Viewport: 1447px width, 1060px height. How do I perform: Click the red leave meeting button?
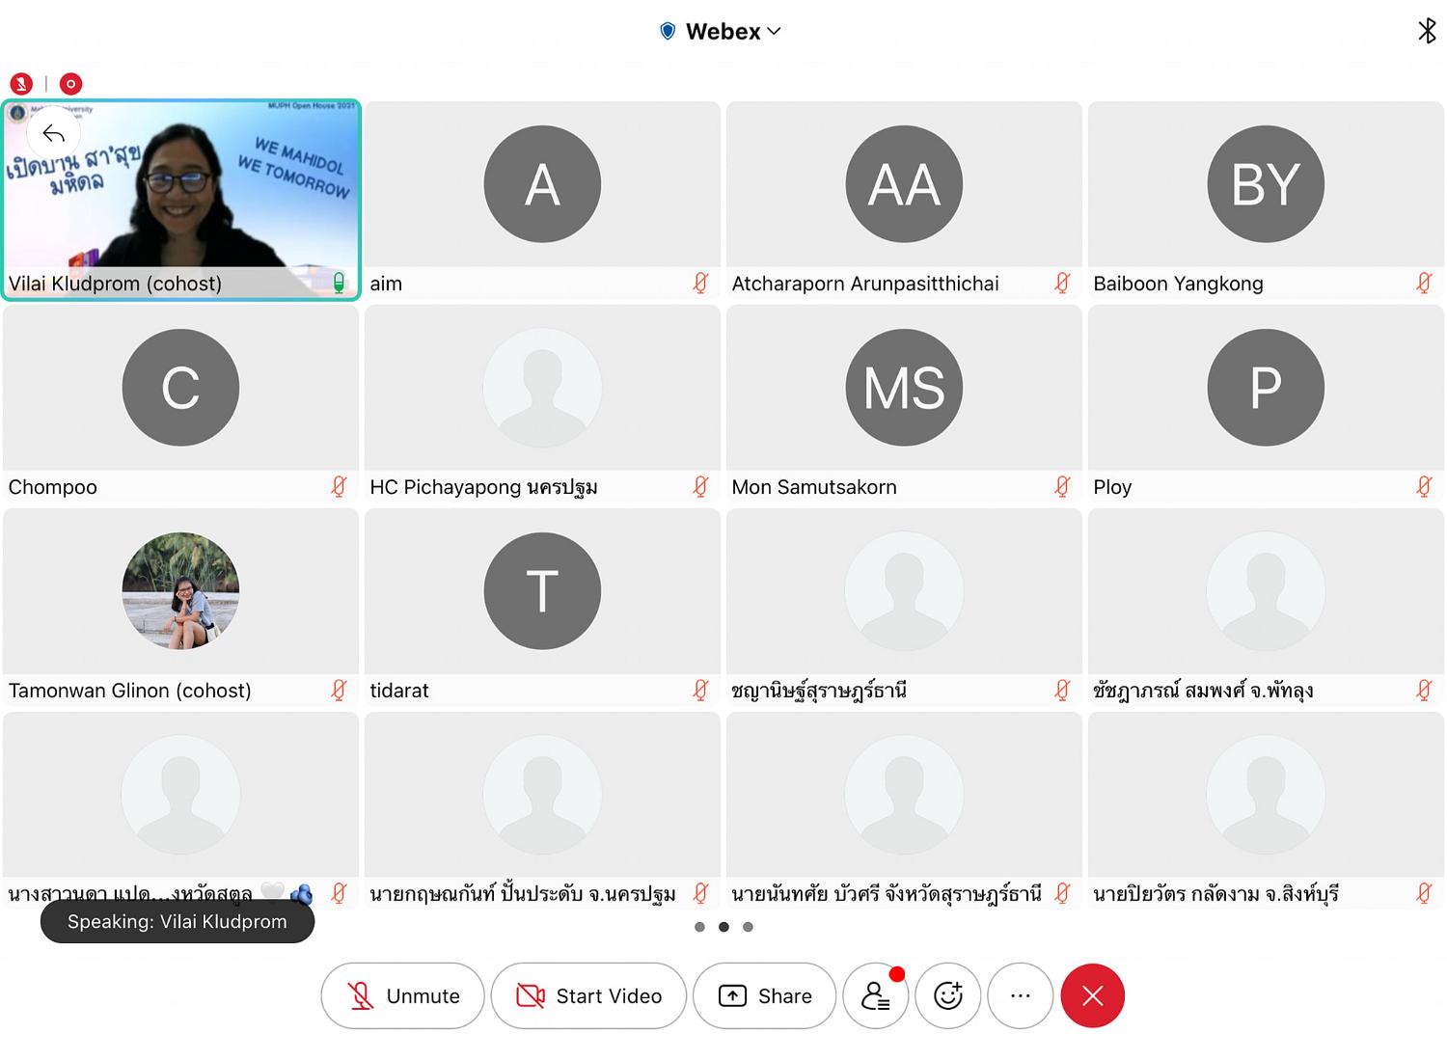click(1093, 995)
